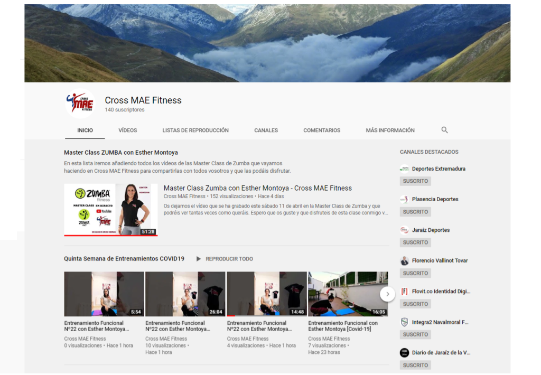Click the Entrenamiento Funcional title with 0 visualizaciones
This screenshot has height=375, width=541.
97,326
